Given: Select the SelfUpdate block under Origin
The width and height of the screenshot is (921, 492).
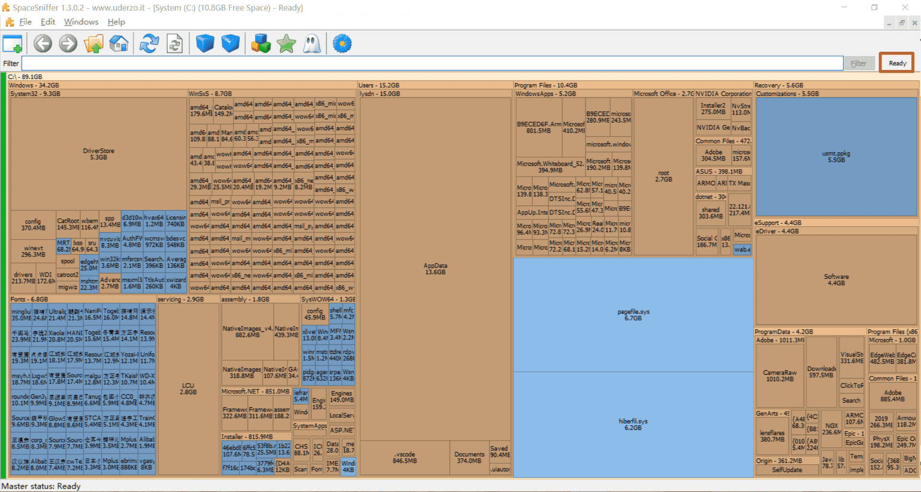Looking at the screenshot, I should [787, 470].
